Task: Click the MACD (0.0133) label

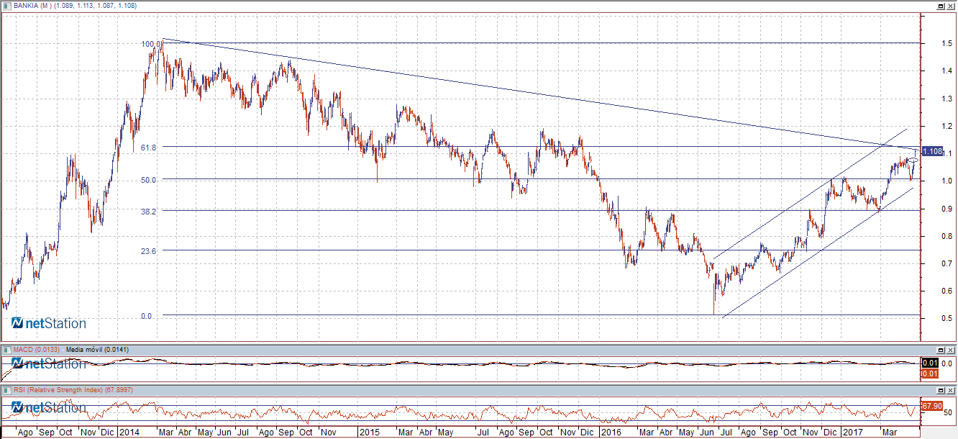Action: pos(36,350)
